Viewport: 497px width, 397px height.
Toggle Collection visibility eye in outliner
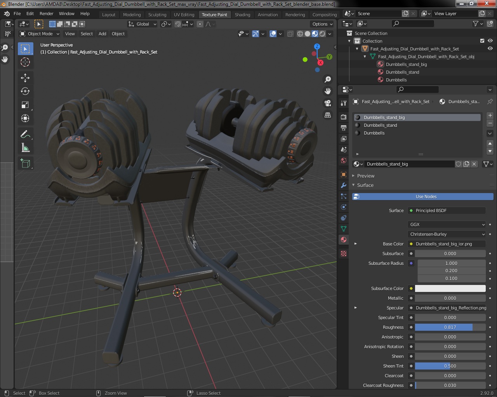(x=490, y=41)
